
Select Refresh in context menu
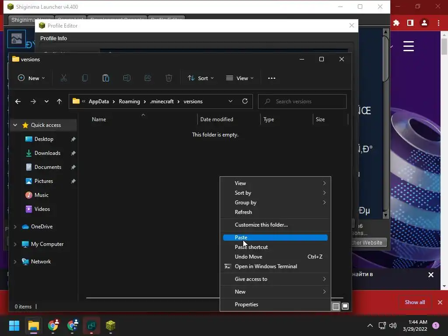[275, 212]
